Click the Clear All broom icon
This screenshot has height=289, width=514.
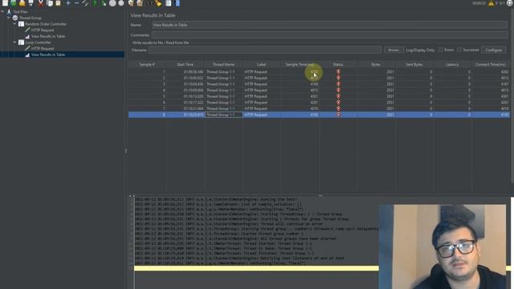(140, 3)
